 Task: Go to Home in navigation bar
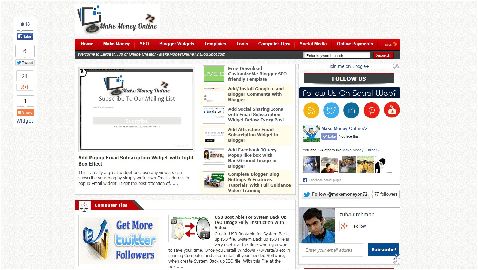click(x=87, y=44)
